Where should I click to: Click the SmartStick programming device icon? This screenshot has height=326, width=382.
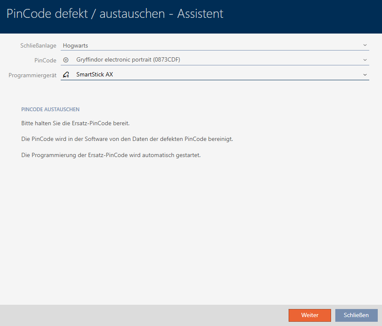[65, 75]
